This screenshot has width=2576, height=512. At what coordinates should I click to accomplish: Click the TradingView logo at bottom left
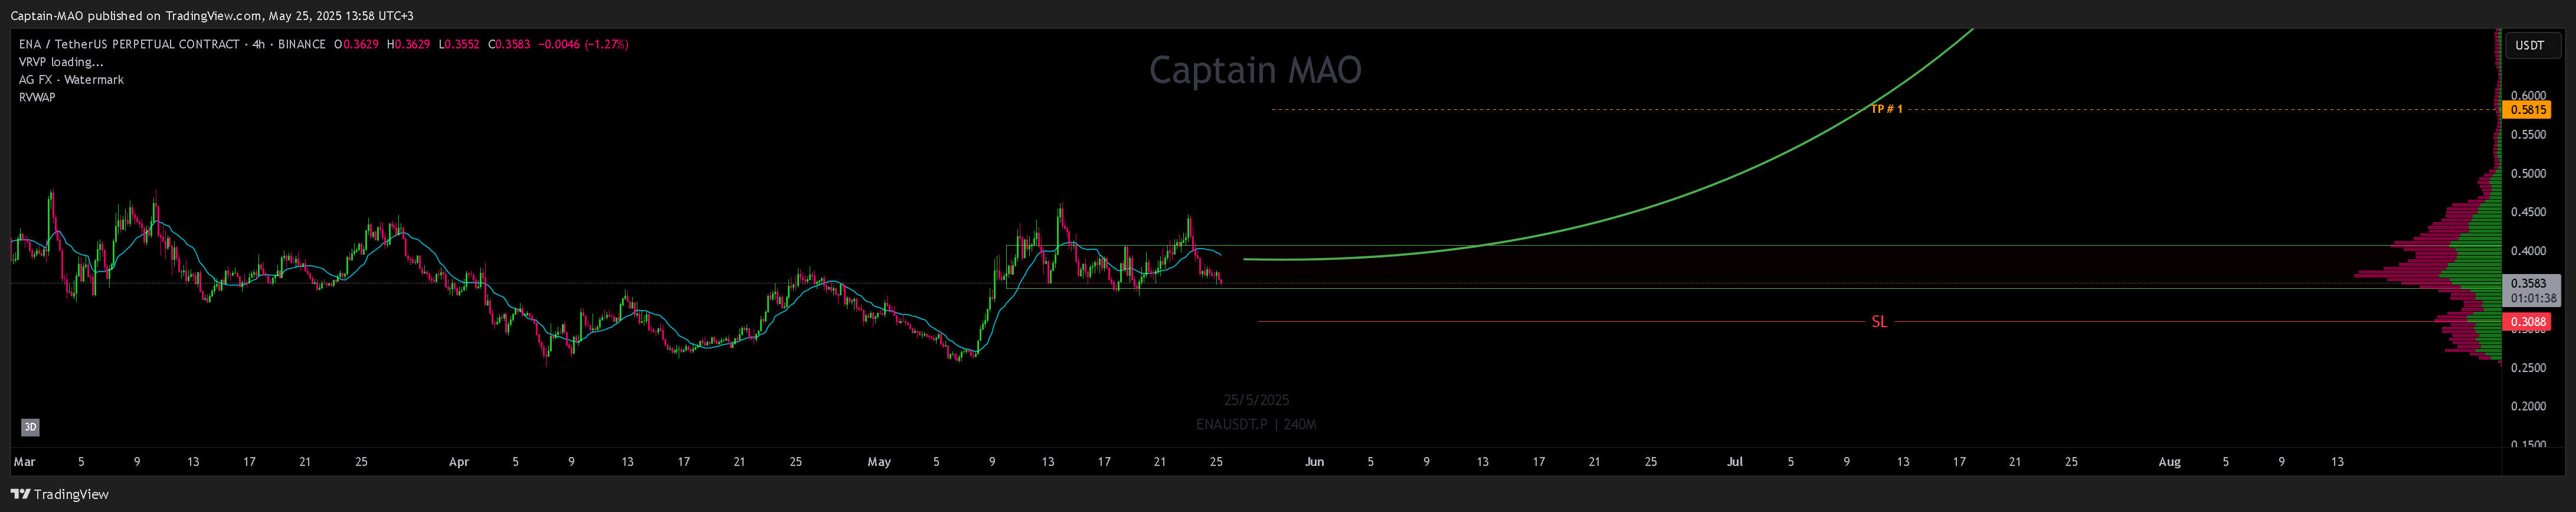(59, 494)
